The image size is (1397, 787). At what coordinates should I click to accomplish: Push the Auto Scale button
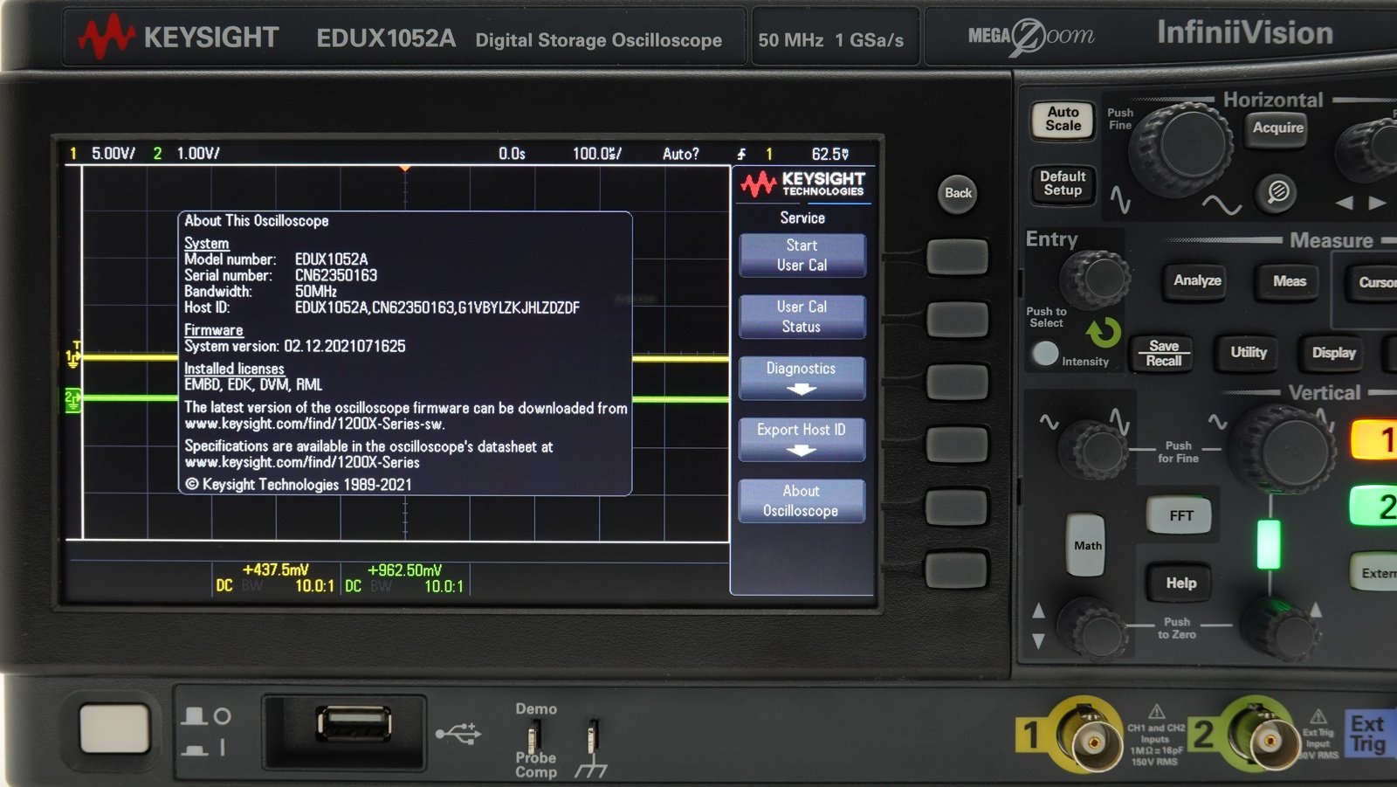pos(1063,119)
